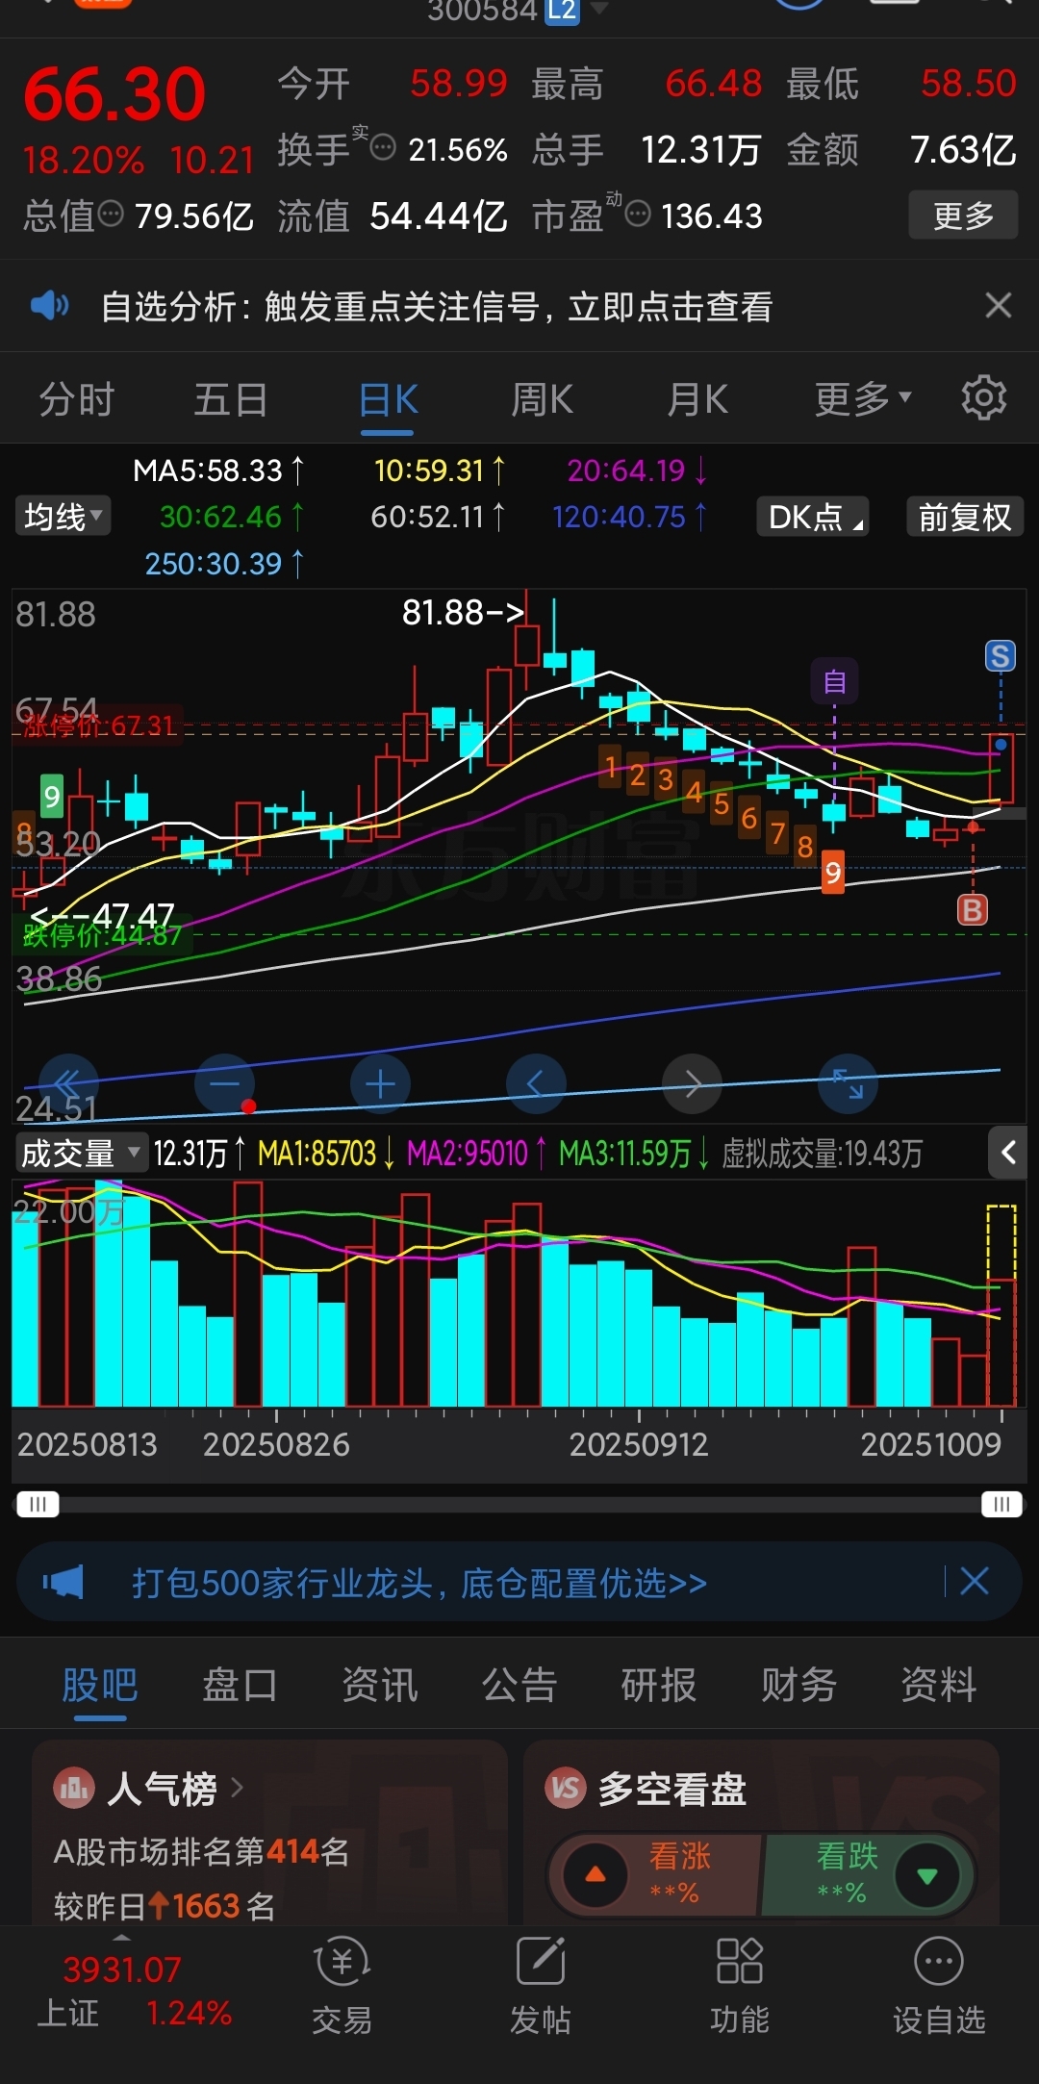This screenshot has height=2084, width=1039.
Task: Tap 设自选 watchlist icon
Action: click(939, 1960)
